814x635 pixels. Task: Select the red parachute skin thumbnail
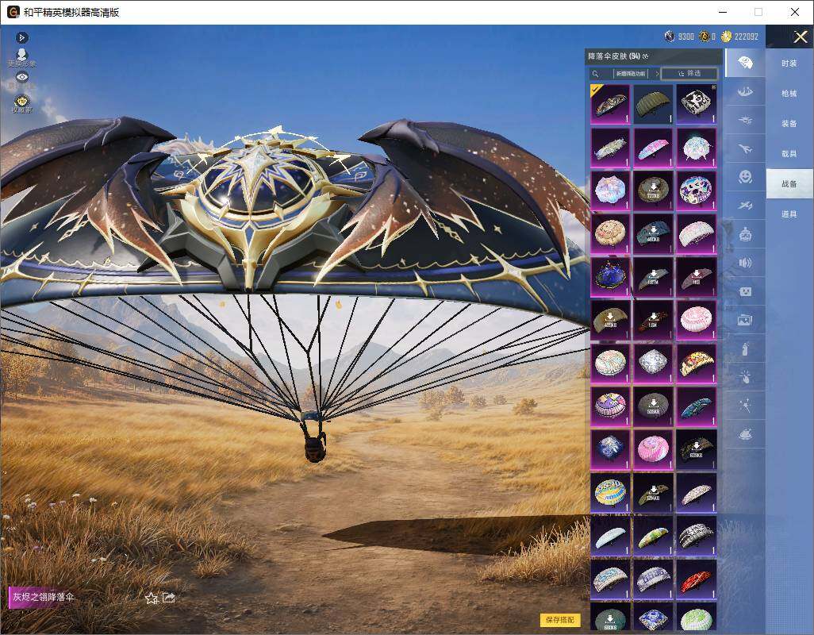click(x=696, y=579)
